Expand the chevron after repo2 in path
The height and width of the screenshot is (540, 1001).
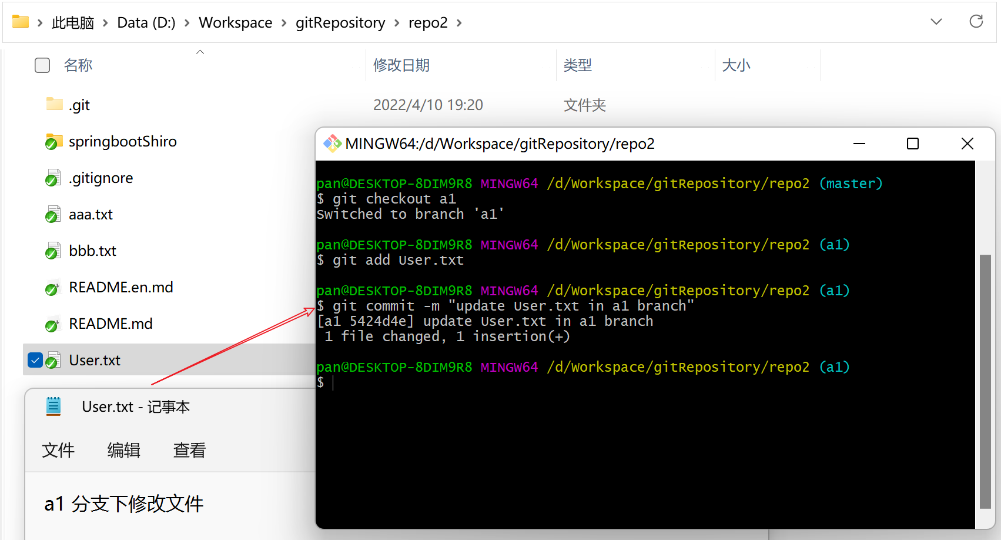point(459,23)
